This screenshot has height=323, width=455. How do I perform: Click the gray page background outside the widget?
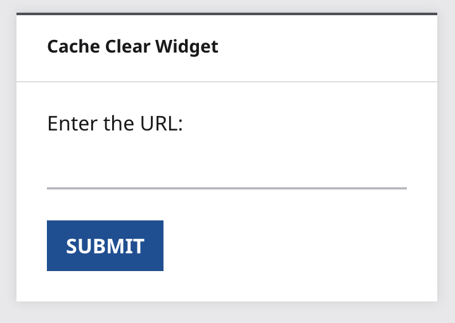(227, 313)
